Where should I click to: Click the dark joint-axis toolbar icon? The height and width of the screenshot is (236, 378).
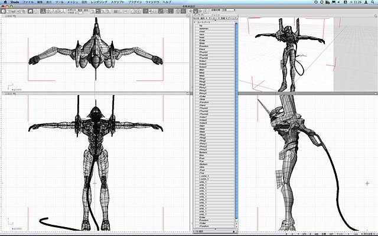(43, 11)
